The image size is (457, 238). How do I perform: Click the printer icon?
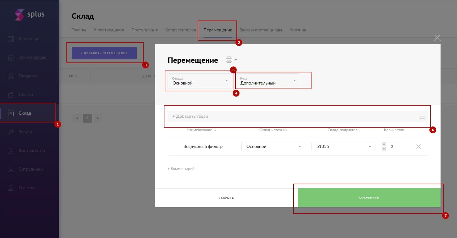229,60
